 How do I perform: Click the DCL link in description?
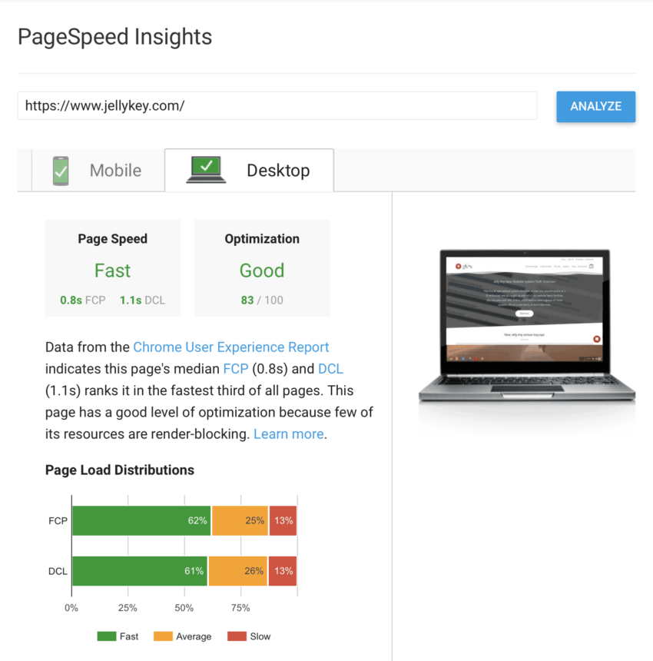[x=330, y=368]
